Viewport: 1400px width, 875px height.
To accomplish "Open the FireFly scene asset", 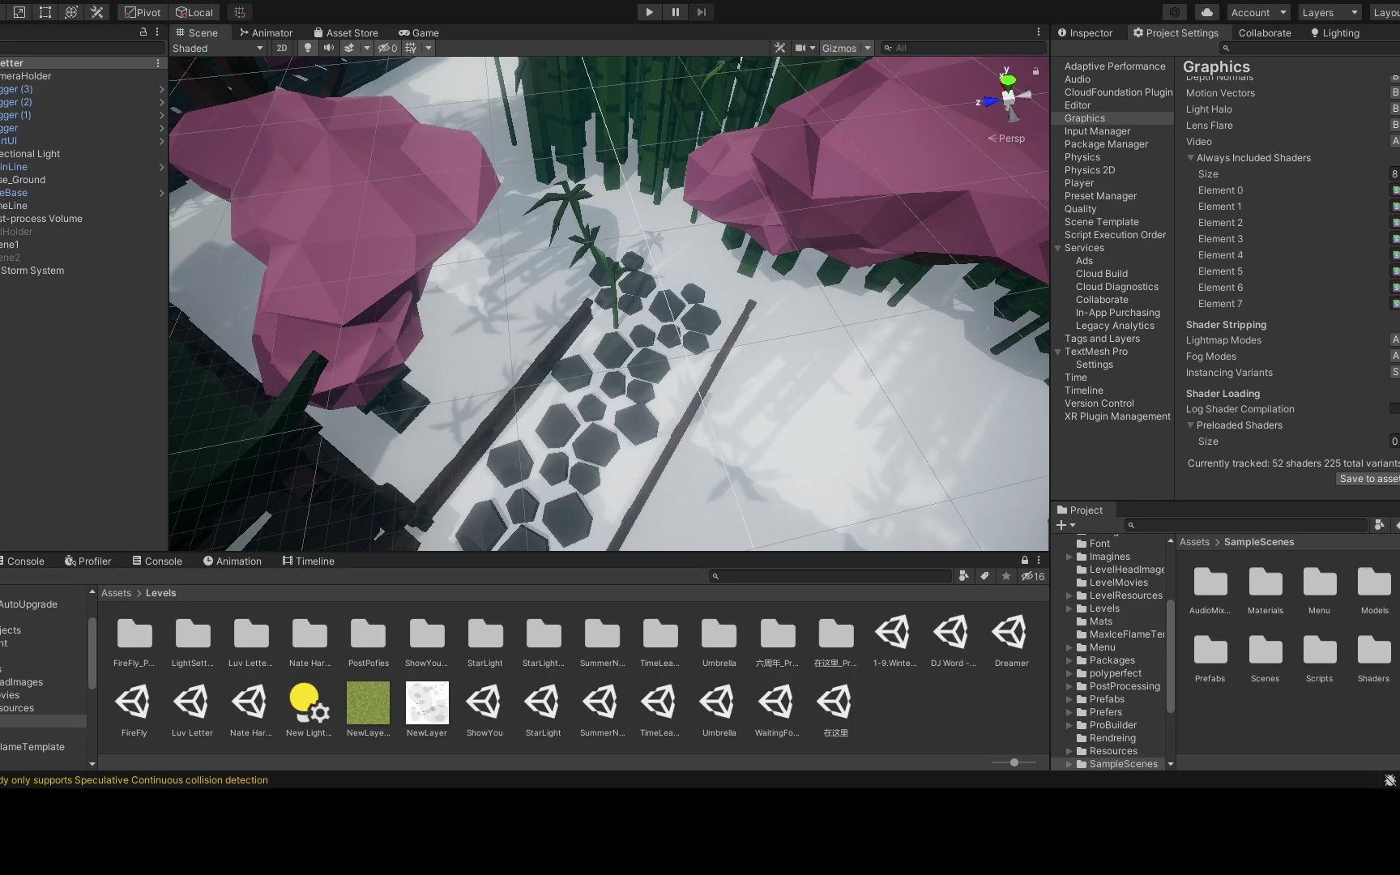I will [x=134, y=710].
